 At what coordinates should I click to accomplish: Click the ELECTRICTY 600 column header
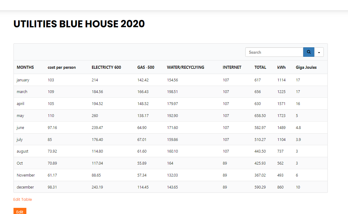click(106, 67)
